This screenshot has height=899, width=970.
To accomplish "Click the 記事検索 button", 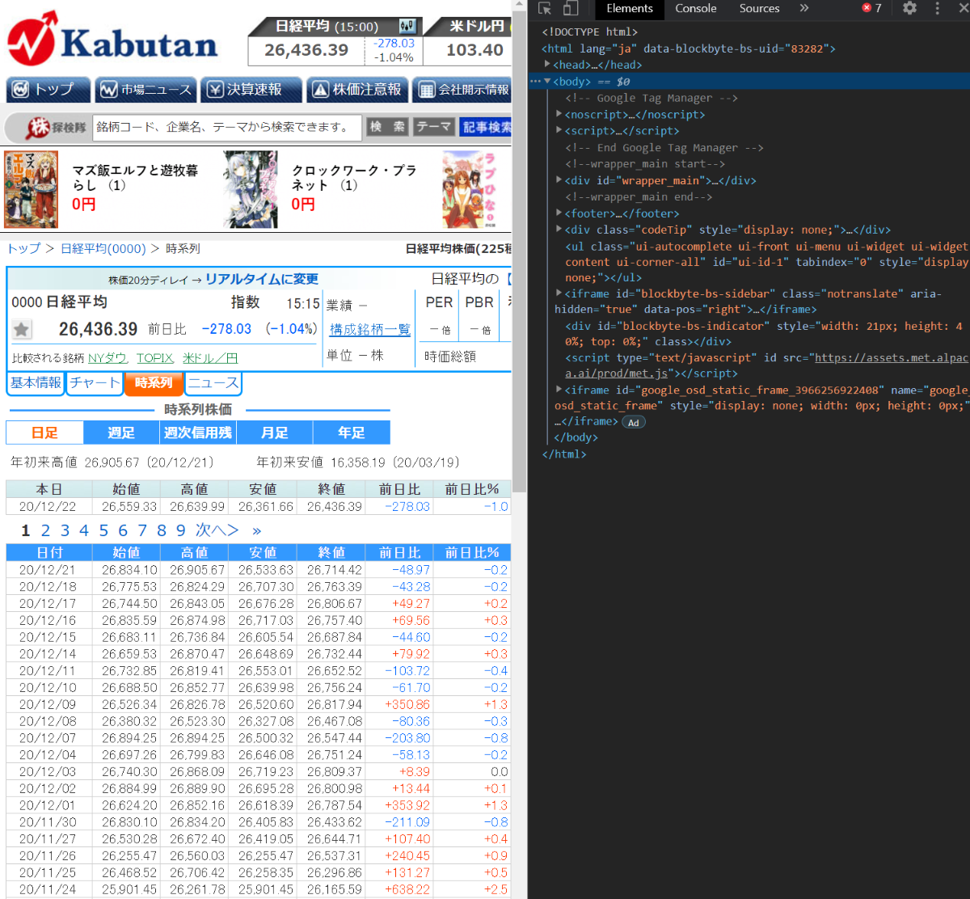I will [486, 127].
